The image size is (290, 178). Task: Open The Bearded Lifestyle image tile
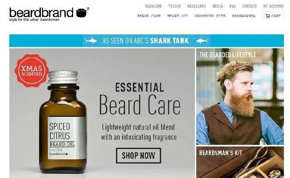[240, 97]
